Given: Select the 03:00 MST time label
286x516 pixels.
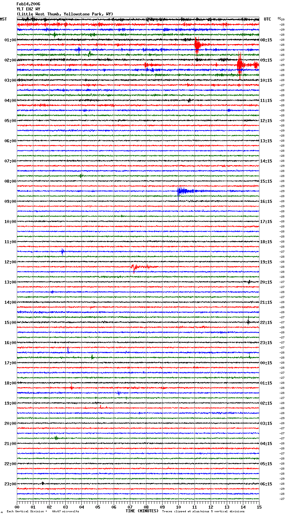Looking at the screenshot, I should pyautogui.click(x=10, y=80).
